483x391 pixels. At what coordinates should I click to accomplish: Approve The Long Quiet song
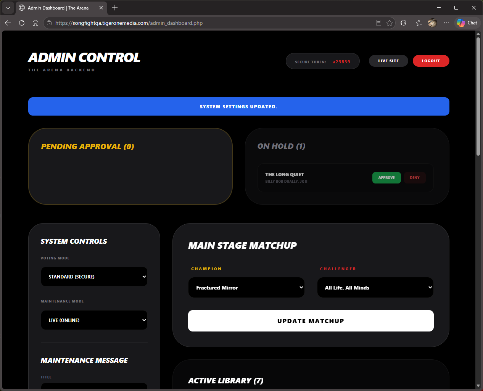[386, 178]
